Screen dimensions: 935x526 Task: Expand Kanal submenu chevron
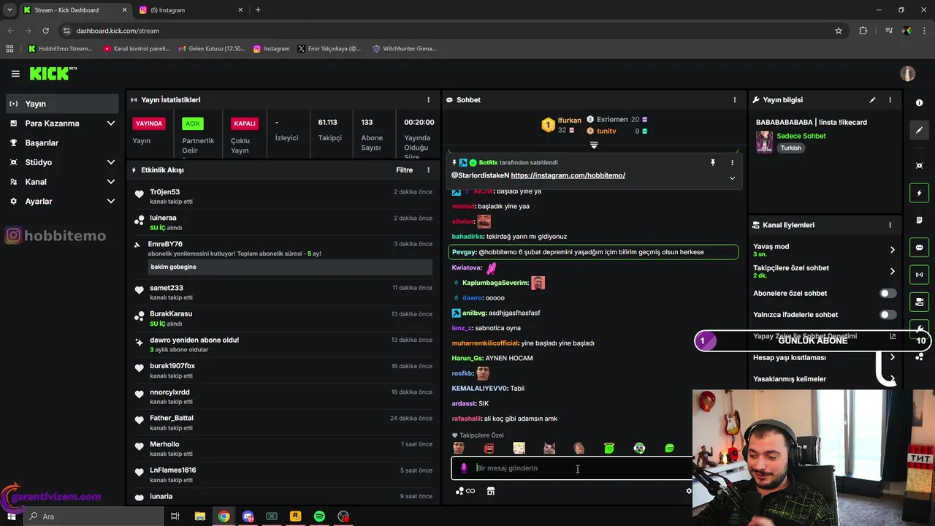(111, 182)
